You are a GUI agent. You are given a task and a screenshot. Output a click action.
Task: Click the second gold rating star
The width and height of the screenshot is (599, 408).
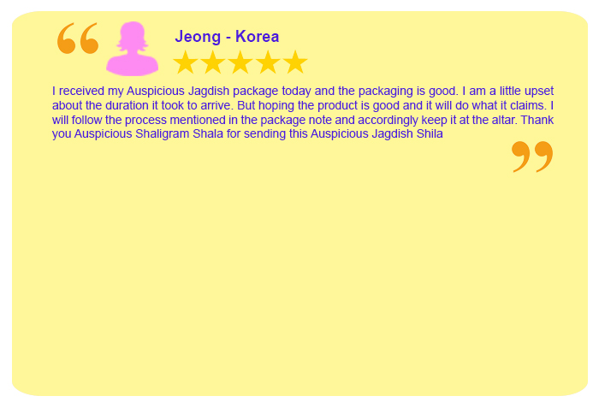[x=213, y=62]
